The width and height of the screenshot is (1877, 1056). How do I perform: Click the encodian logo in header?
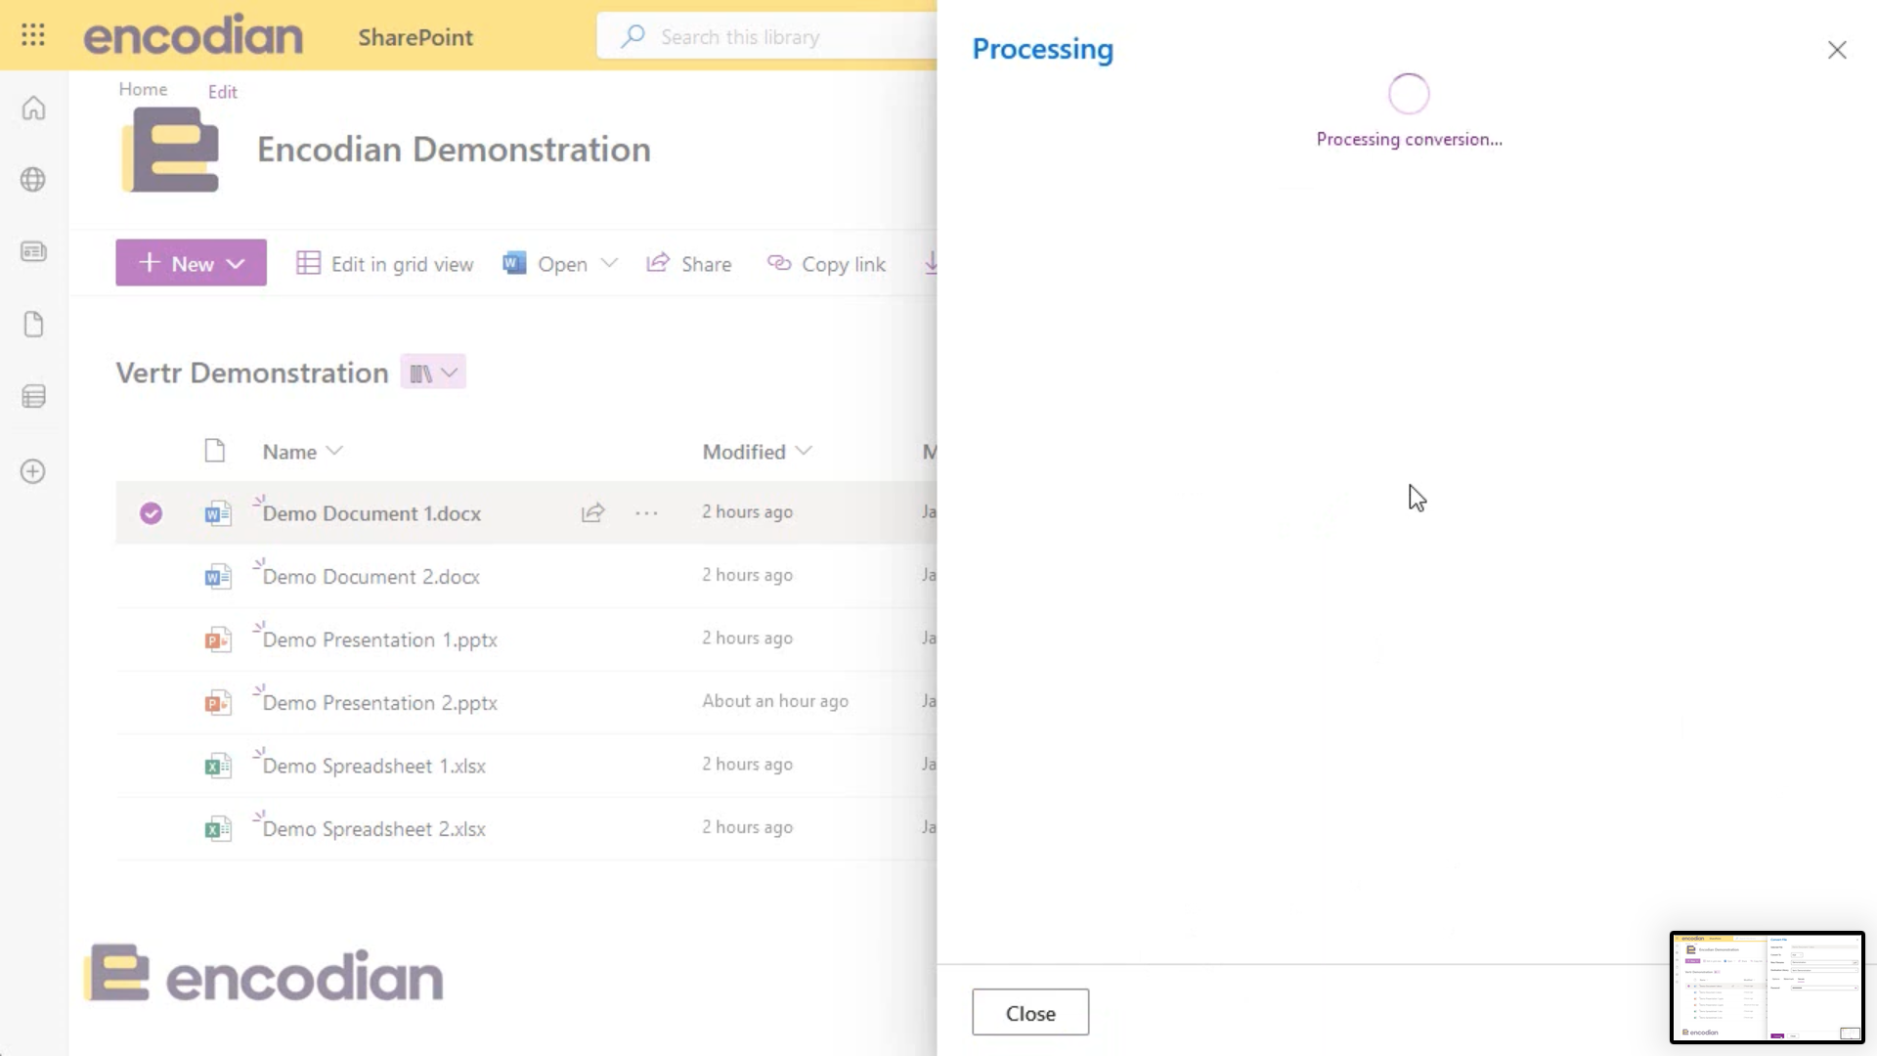(194, 36)
